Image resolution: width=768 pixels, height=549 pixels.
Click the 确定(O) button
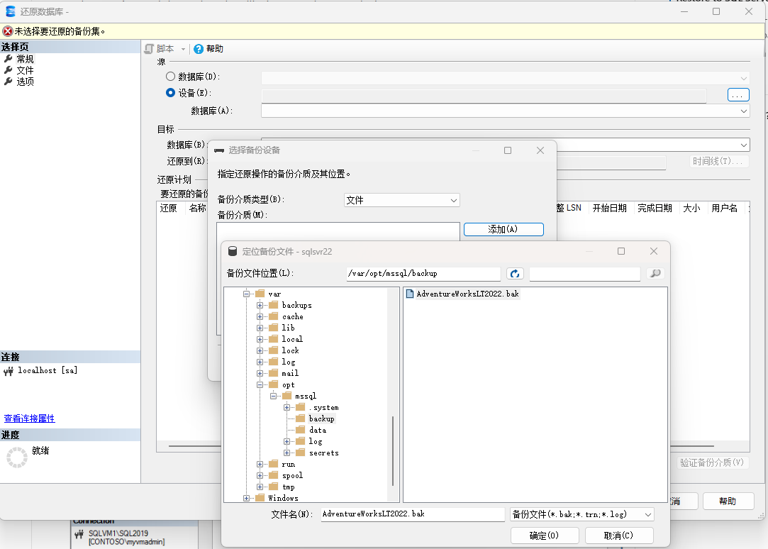tap(545, 536)
